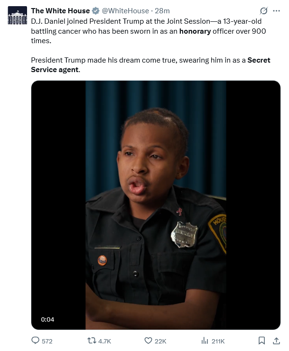Open the @WhiteHouse handle link

pyautogui.click(x=123, y=11)
